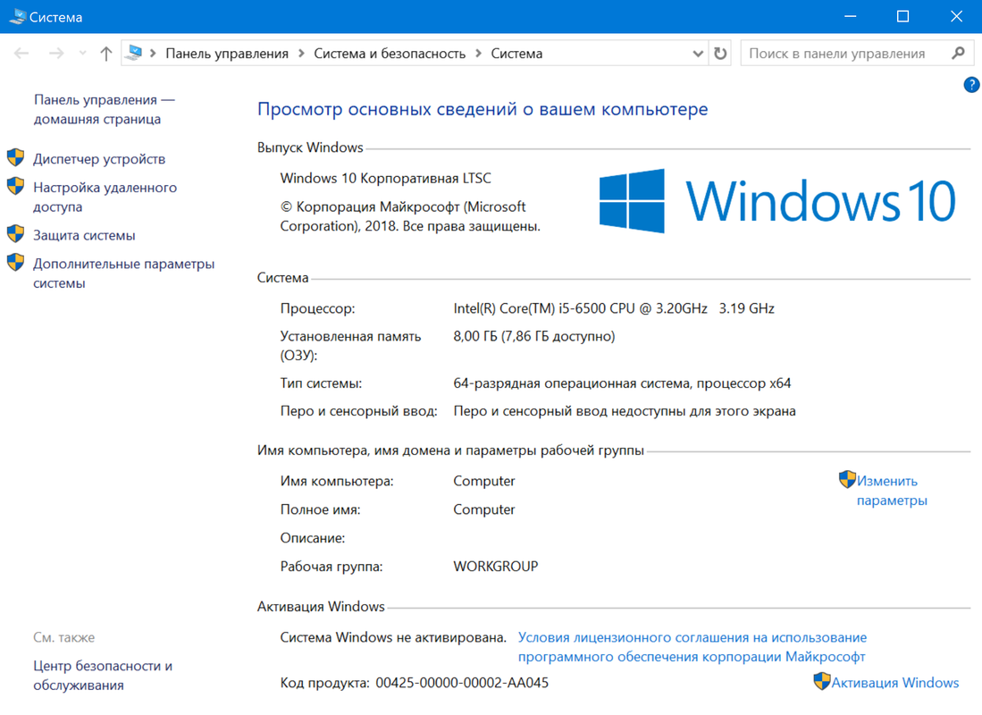The height and width of the screenshot is (715, 982).
Task: Open Help with the question mark icon
Action: (x=971, y=85)
